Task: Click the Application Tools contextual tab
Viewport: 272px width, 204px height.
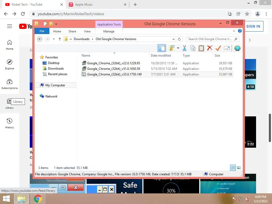Action: pos(109,24)
